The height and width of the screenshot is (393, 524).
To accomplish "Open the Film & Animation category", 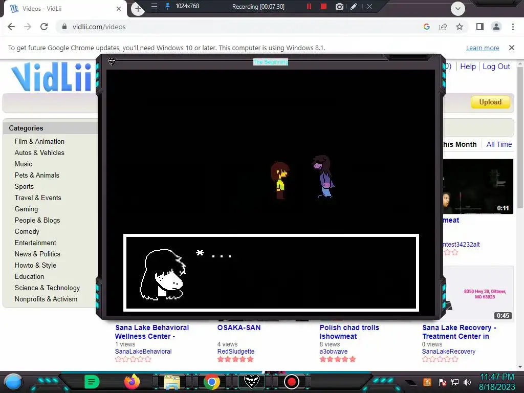I will point(39,141).
